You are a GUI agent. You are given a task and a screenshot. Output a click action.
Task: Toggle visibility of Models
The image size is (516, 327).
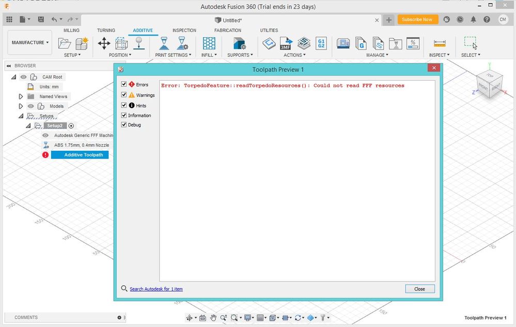pyautogui.click(x=30, y=106)
